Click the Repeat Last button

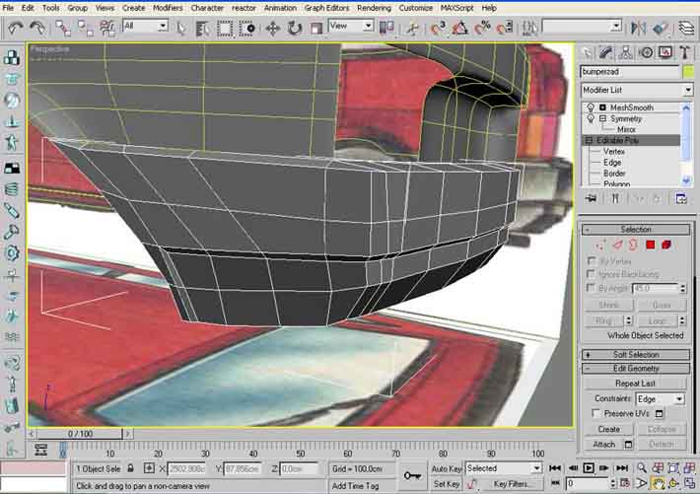click(x=636, y=383)
